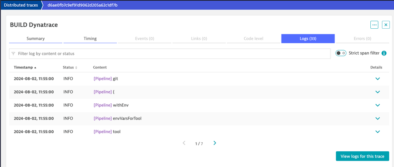Open Distributed traces breadcrumb link
The height and width of the screenshot is (167, 394).
[21, 5]
